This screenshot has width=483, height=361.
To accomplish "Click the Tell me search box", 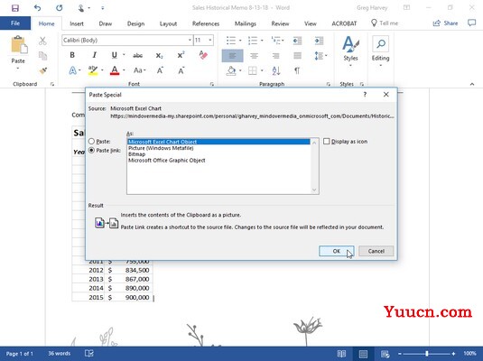I will 385,23.
